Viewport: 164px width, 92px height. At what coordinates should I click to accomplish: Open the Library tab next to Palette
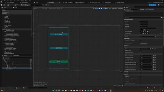(15, 7)
